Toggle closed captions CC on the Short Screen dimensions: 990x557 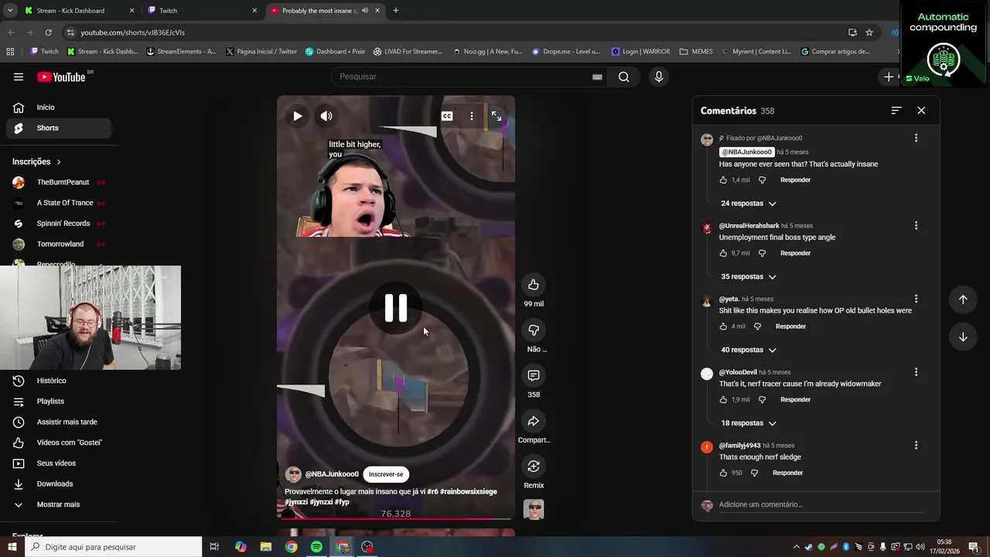pos(447,116)
